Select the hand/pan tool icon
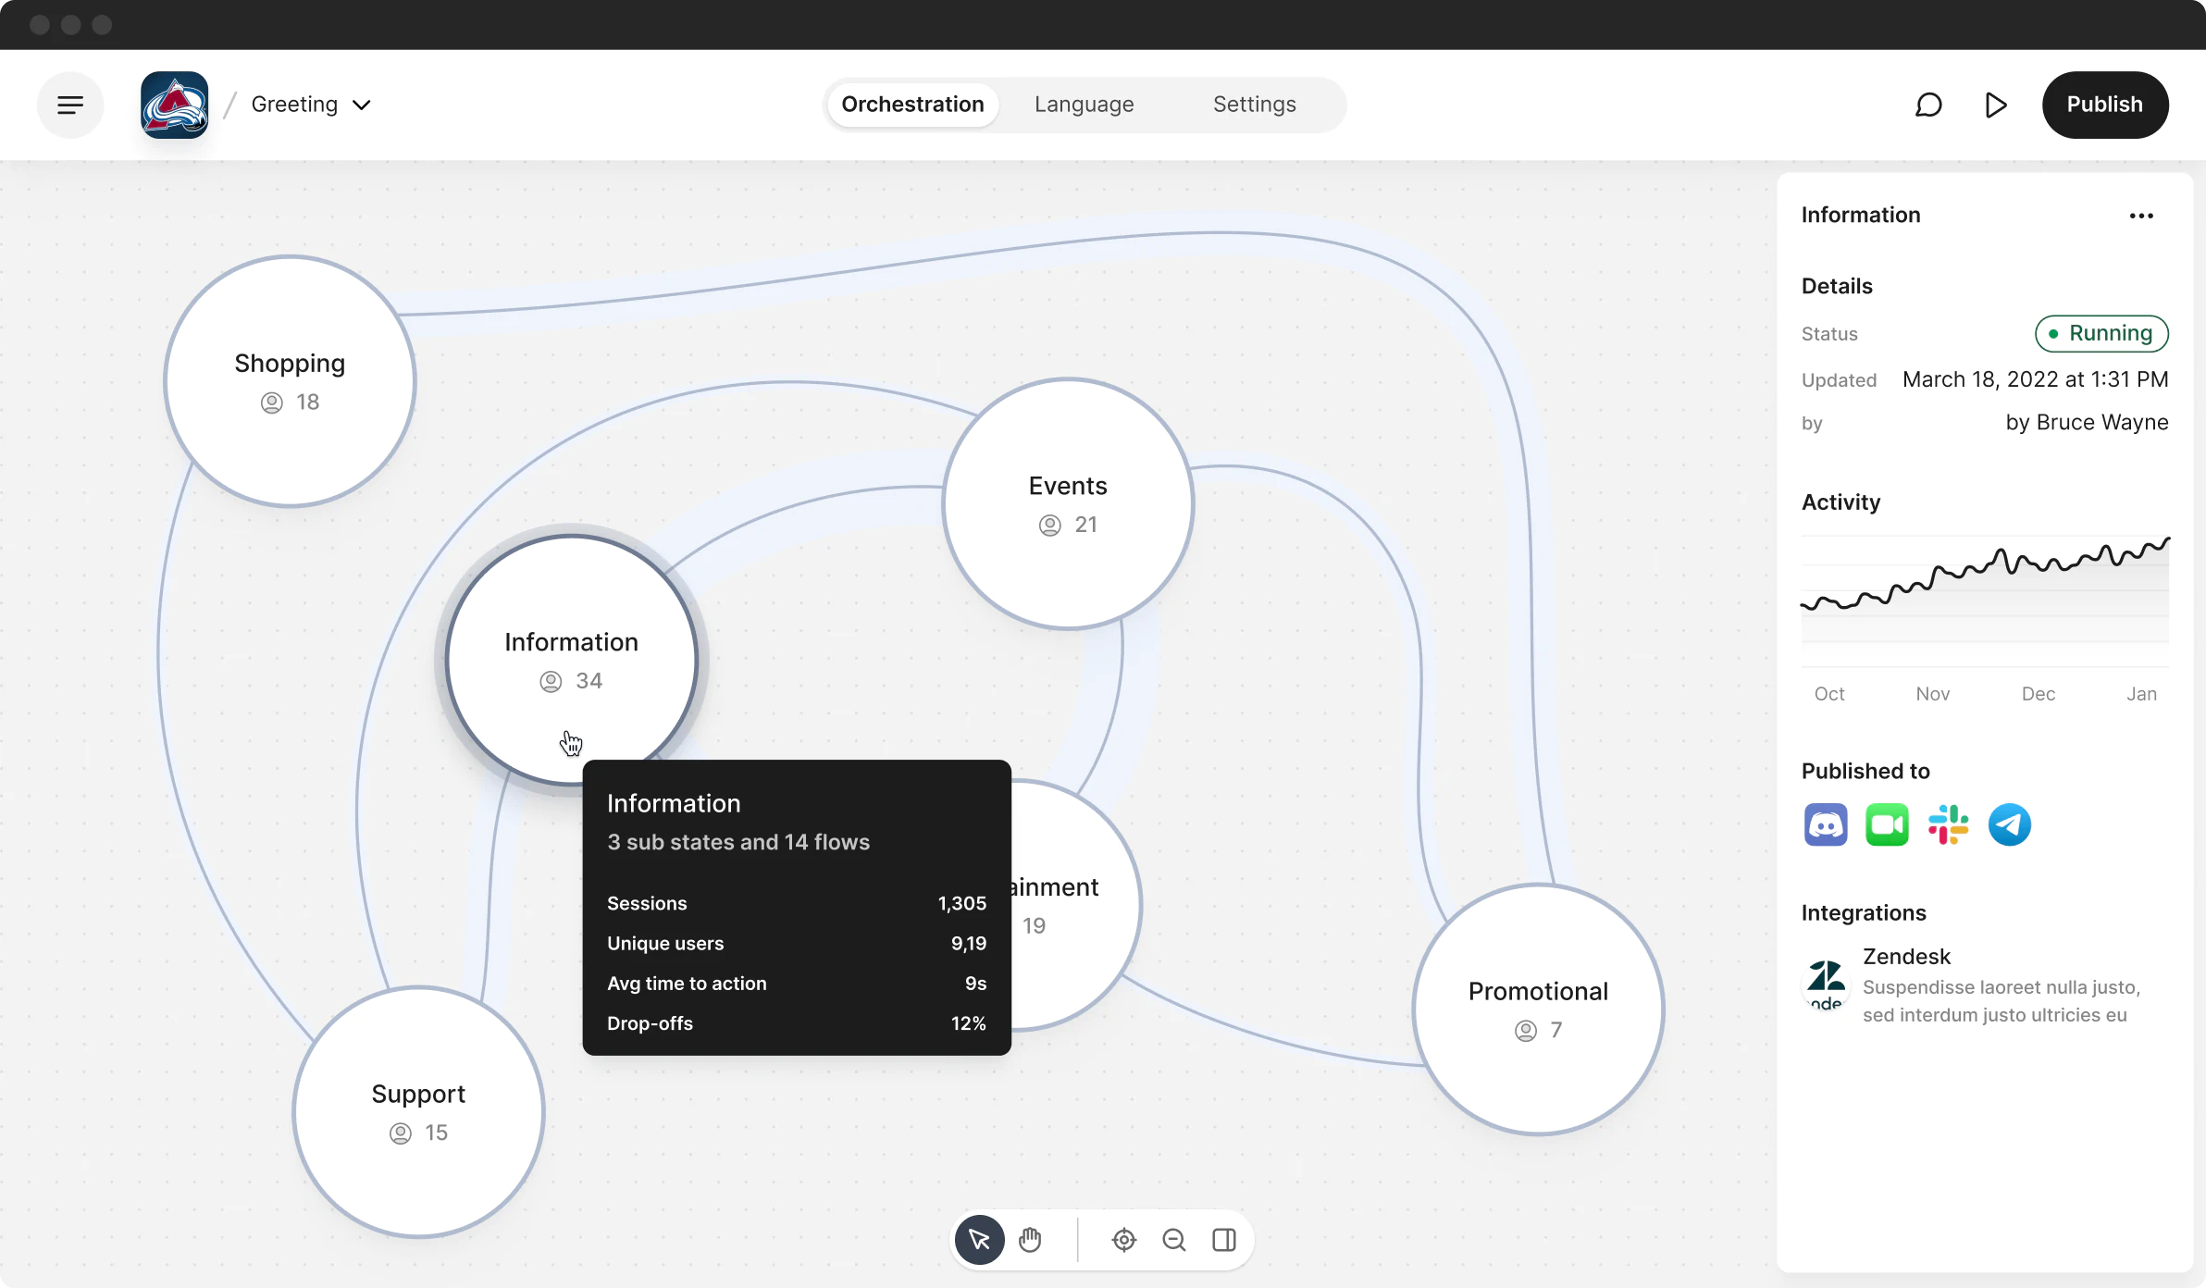This screenshot has width=2206, height=1288. click(x=1030, y=1239)
